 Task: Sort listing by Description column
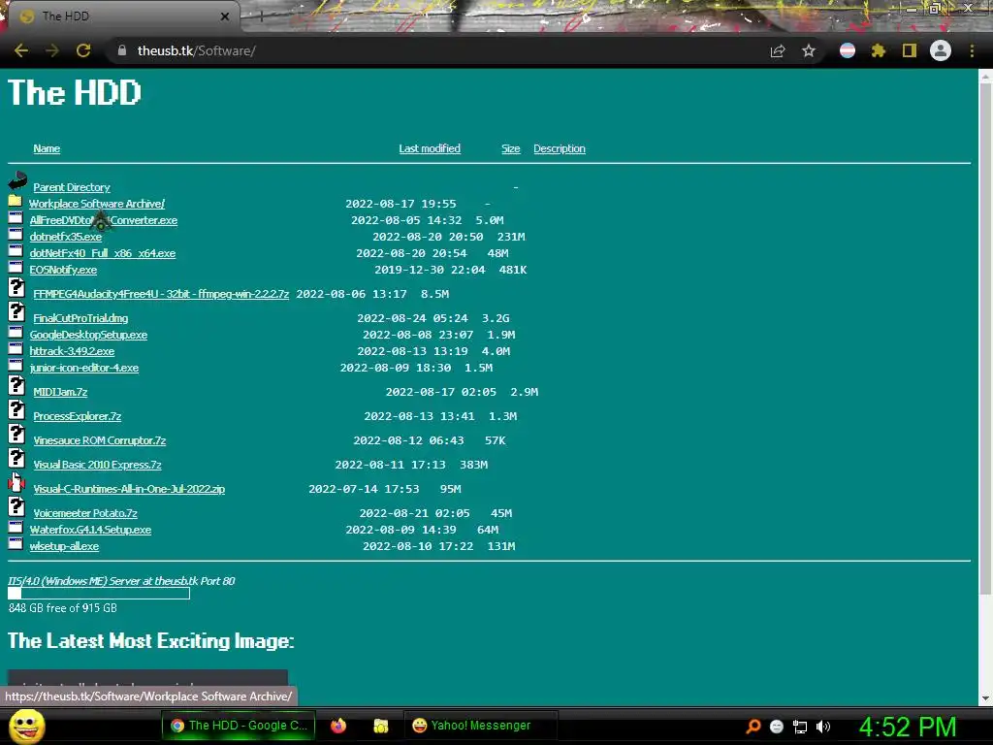(560, 148)
